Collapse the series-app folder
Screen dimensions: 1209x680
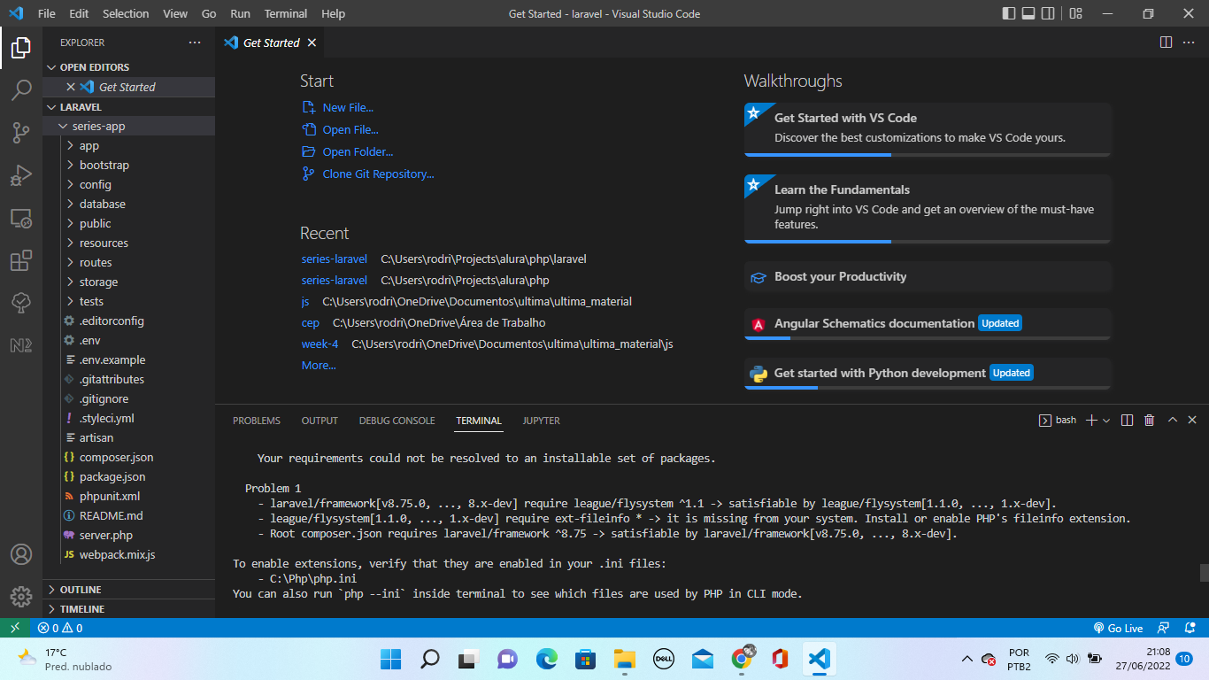(128, 126)
